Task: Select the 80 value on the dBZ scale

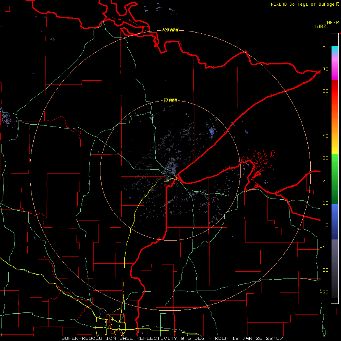Action: [x=325, y=46]
